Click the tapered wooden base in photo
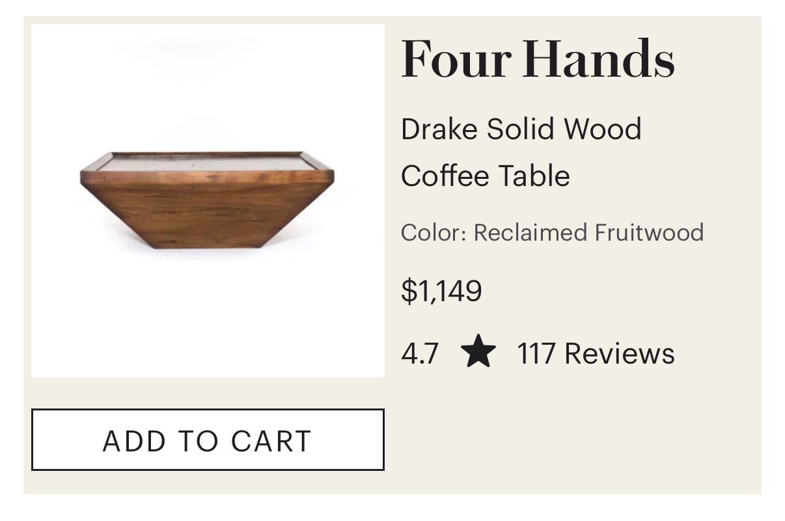This screenshot has width=785, height=521. (207, 215)
